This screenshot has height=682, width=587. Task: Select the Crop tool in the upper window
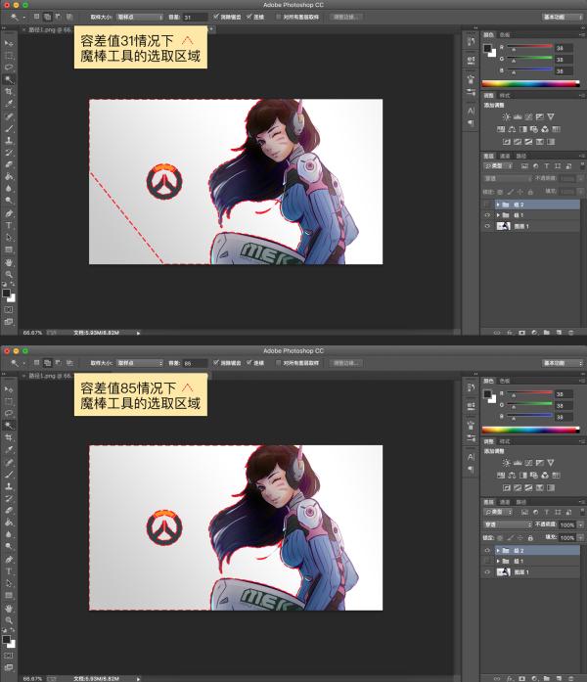tap(8, 92)
